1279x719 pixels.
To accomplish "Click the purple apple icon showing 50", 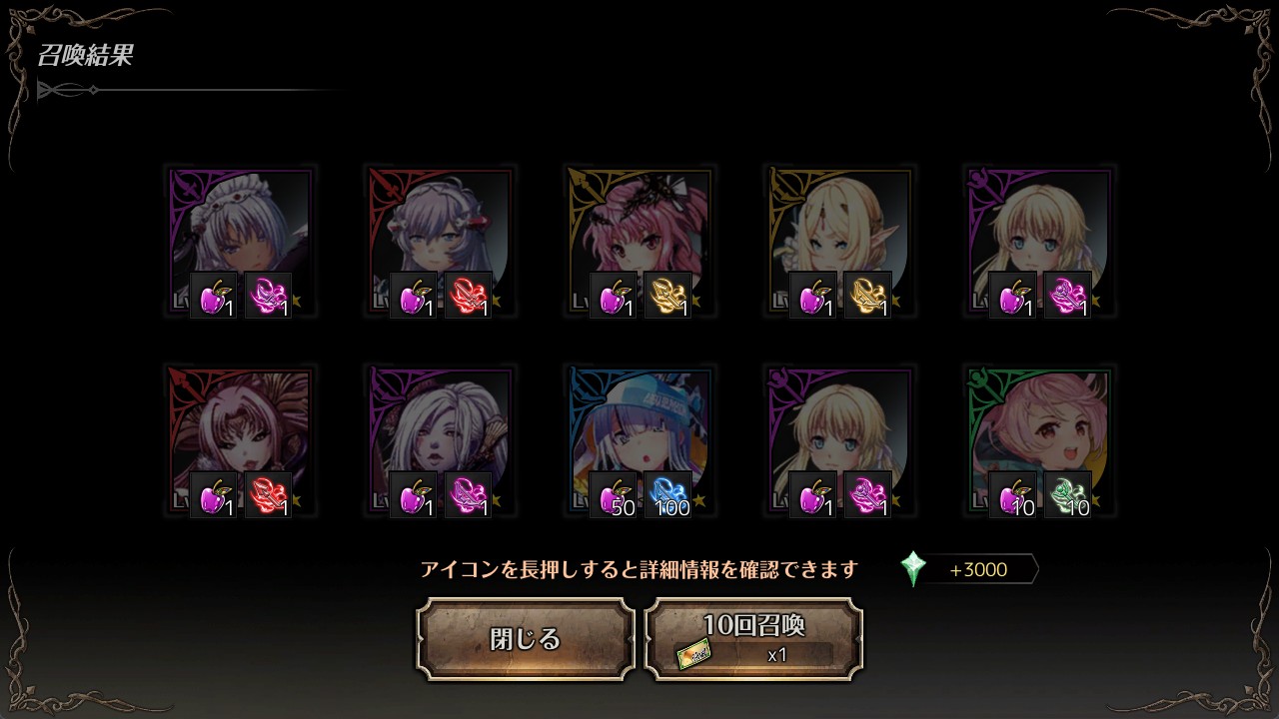I will 614,495.
